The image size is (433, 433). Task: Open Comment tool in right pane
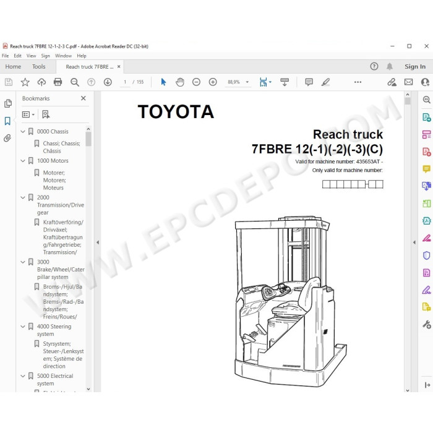pos(426,169)
